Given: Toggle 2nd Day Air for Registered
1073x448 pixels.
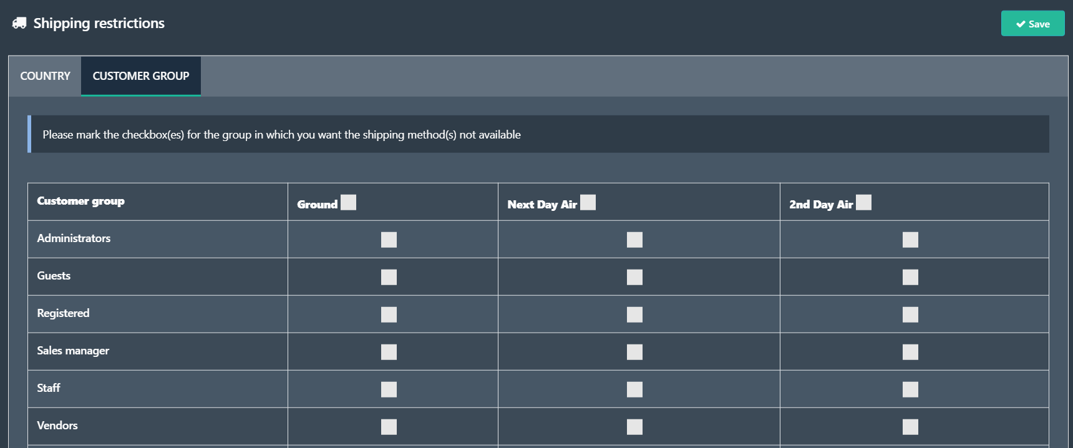Looking at the screenshot, I should [x=910, y=314].
